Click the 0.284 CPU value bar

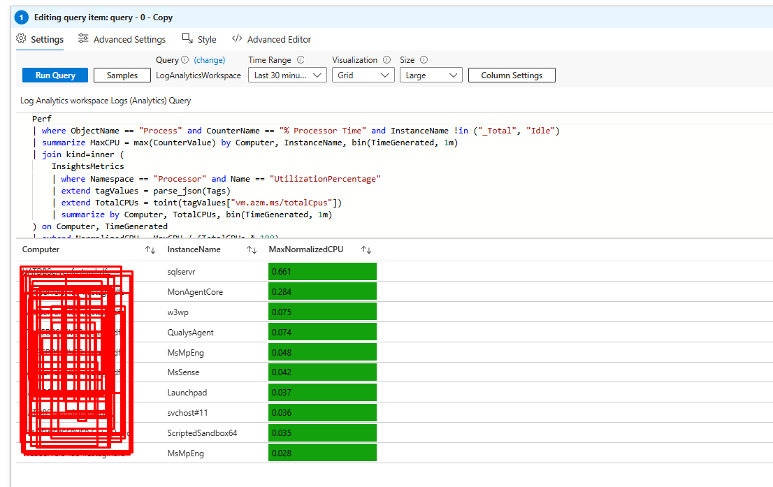[322, 291]
